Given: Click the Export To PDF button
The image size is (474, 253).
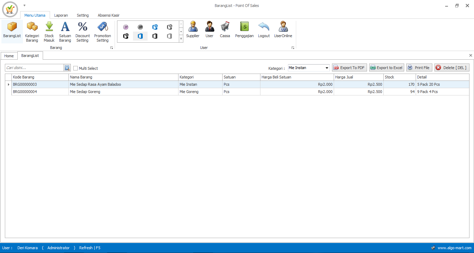Looking at the screenshot, I should pyautogui.click(x=349, y=67).
